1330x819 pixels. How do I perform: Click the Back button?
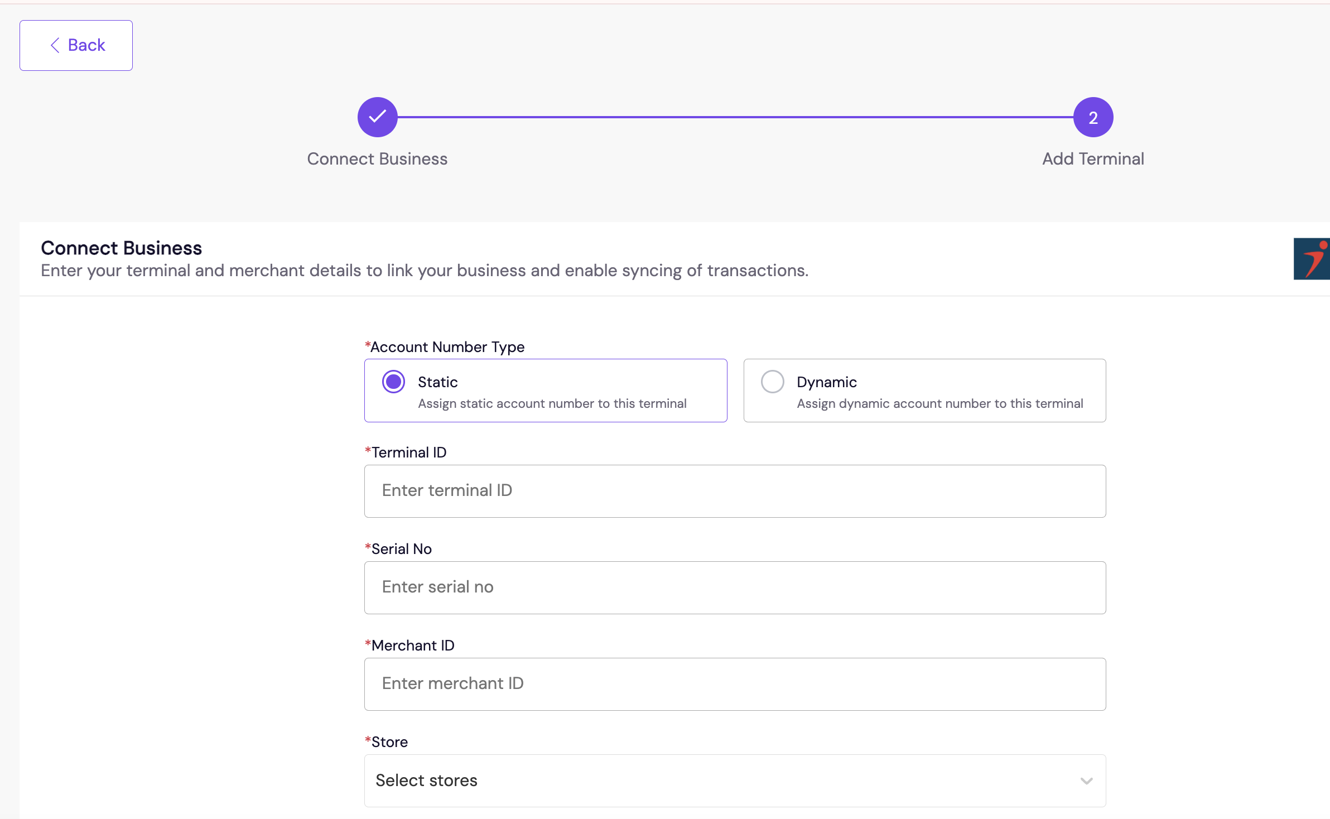click(76, 45)
